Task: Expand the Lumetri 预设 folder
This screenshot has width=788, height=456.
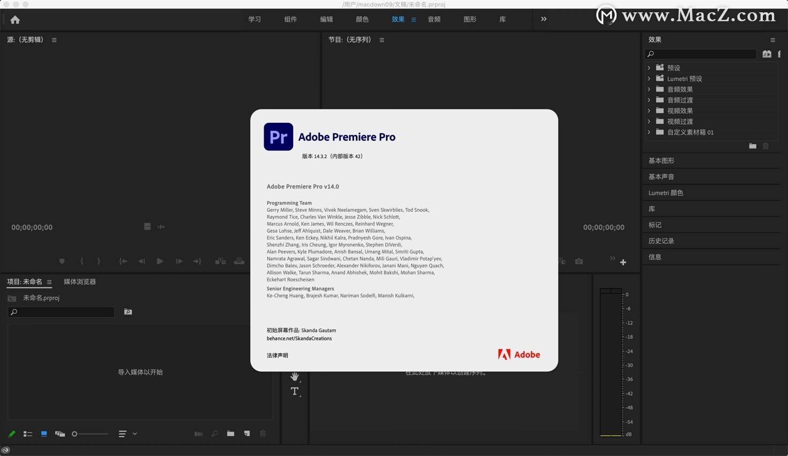Action: (x=649, y=79)
